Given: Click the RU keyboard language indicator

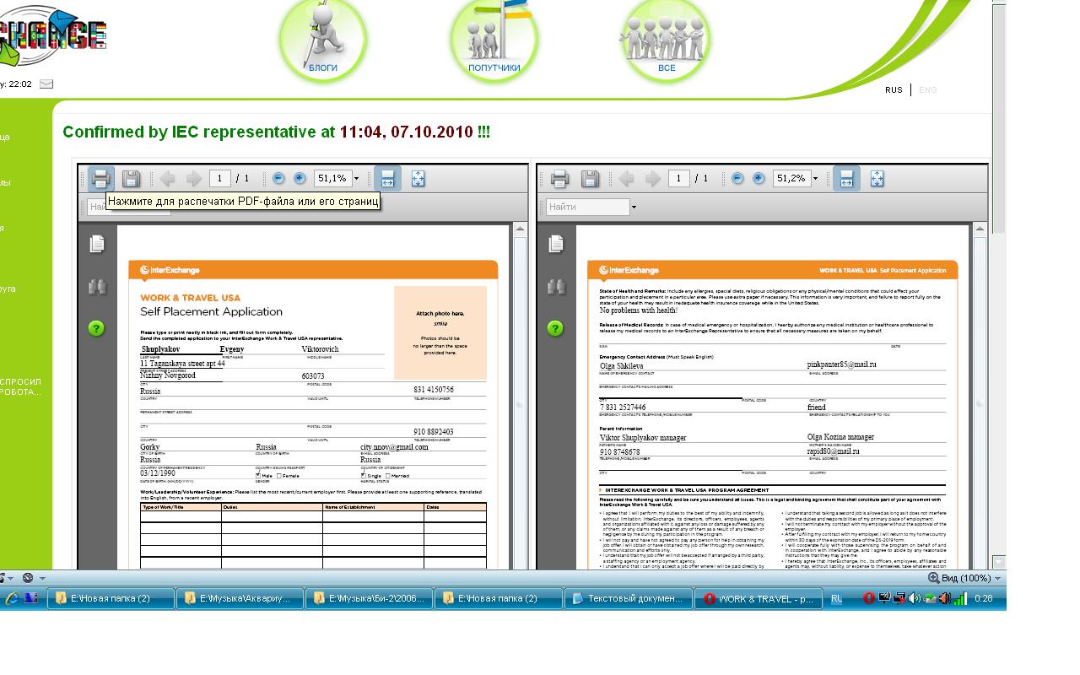Looking at the screenshot, I should [x=836, y=598].
